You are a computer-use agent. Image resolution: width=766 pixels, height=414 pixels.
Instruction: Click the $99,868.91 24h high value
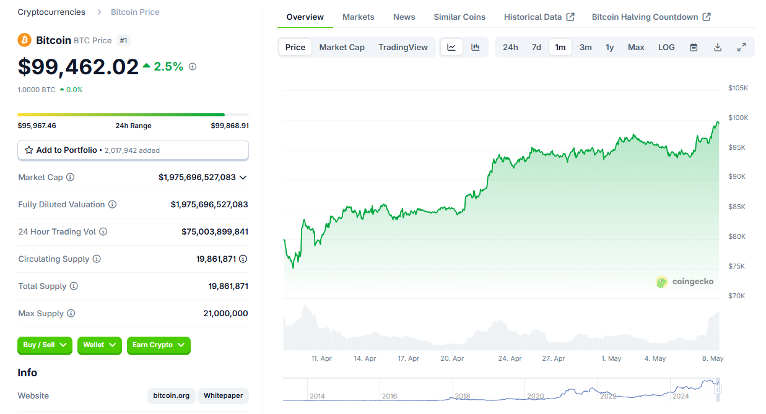pos(230,126)
